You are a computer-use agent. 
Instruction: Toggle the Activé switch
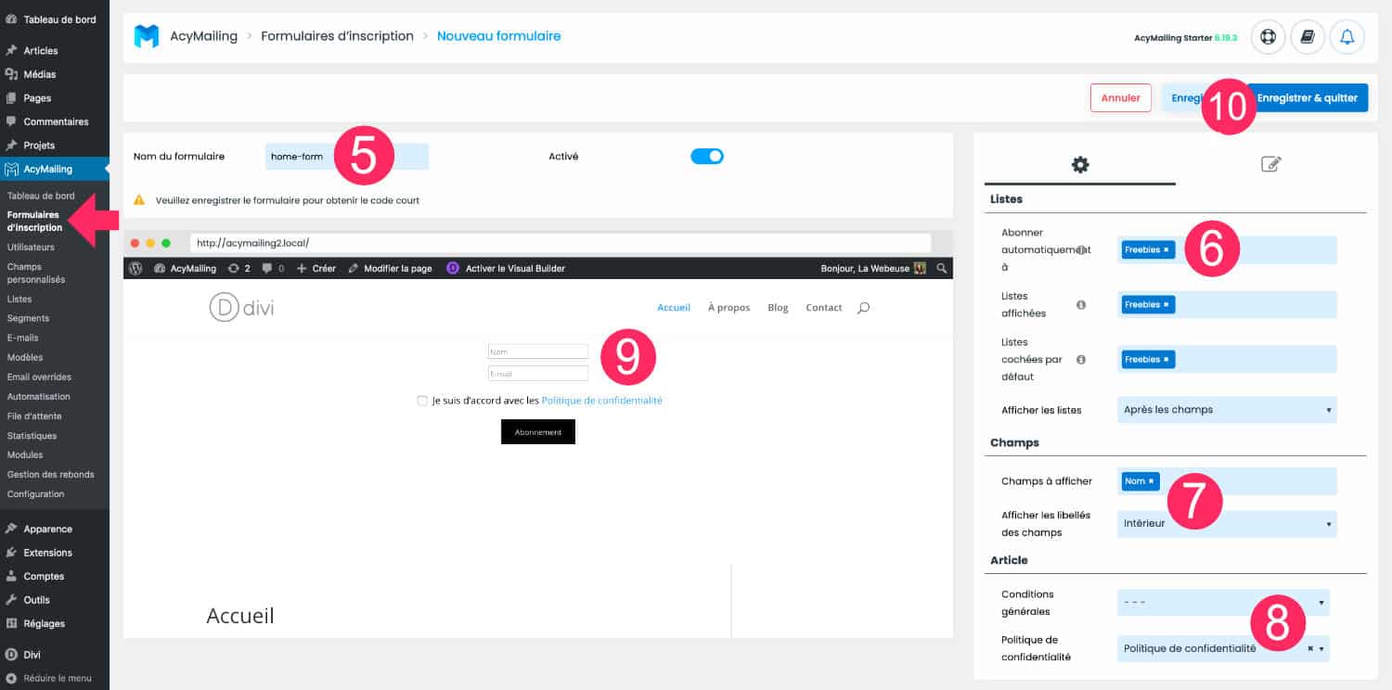[x=706, y=156]
